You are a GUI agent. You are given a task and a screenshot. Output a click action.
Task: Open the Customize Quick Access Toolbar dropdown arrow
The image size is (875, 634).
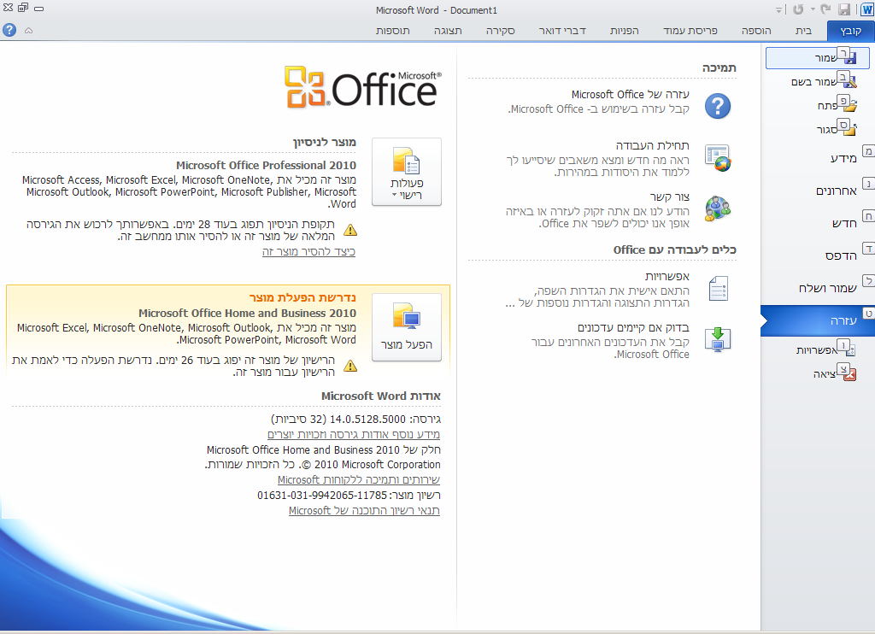pos(778,10)
